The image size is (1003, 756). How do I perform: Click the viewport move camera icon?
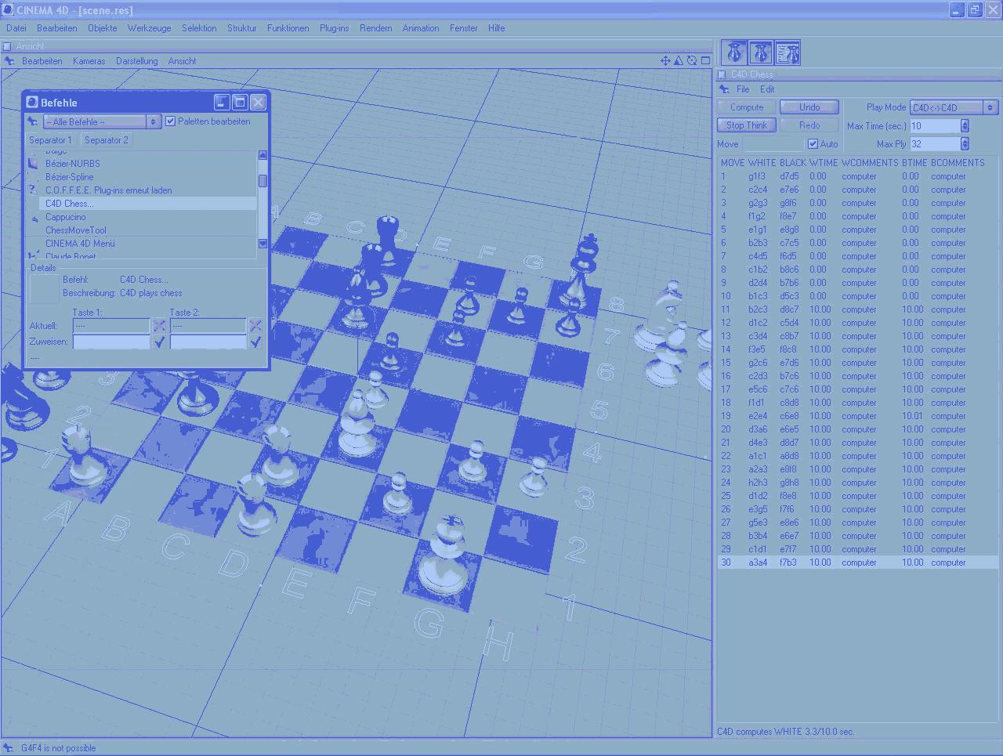coord(665,60)
